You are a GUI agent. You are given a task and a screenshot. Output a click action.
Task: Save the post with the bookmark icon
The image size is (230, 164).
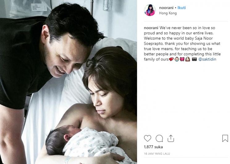[225, 138]
